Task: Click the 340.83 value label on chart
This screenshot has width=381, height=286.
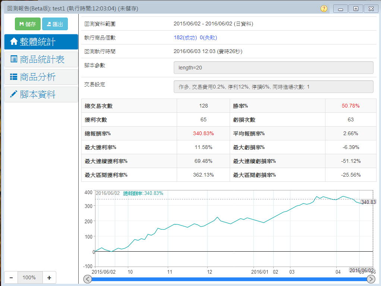Action: tap(368, 202)
